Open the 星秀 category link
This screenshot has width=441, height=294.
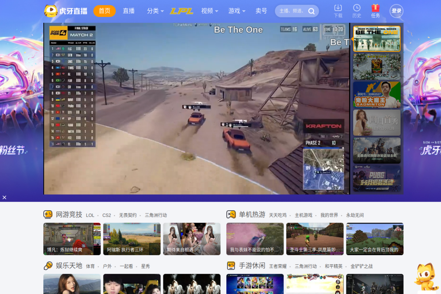145,266
